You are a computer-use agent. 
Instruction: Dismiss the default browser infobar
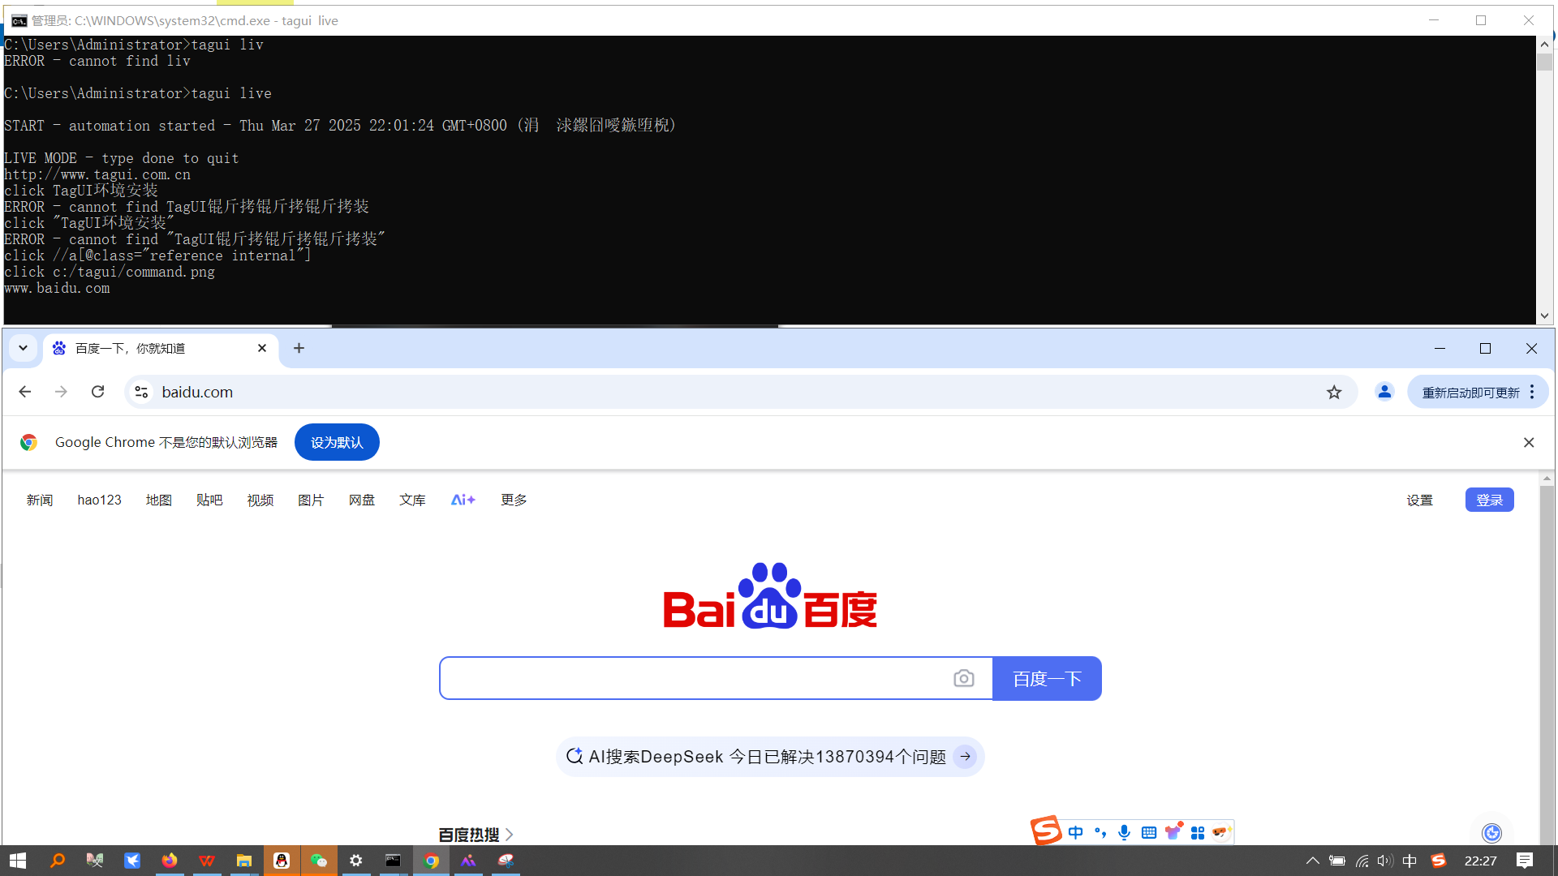click(1529, 442)
